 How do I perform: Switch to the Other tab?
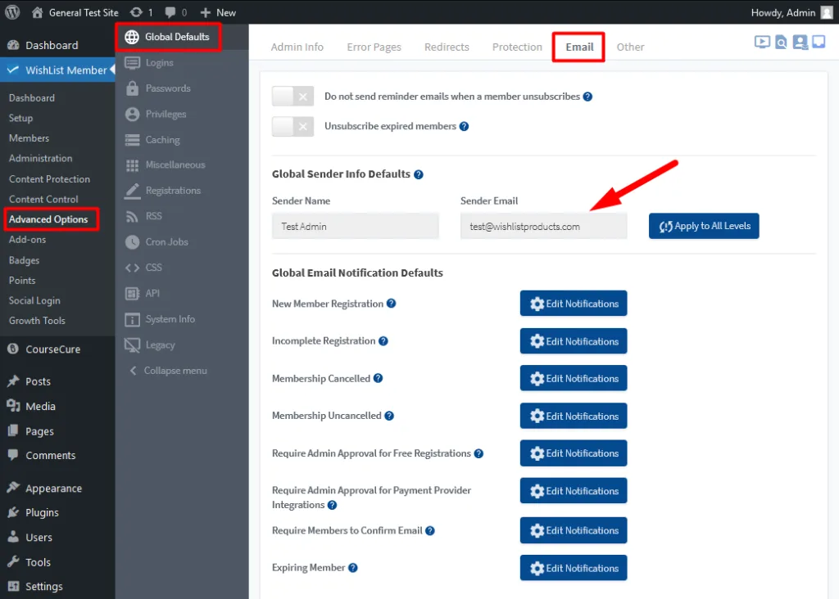pyautogui.click(x=630, y=47)
